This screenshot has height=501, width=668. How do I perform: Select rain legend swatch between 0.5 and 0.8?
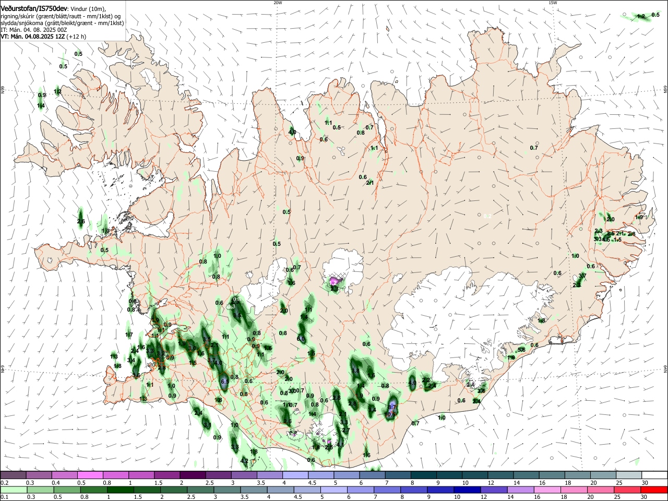67,490
